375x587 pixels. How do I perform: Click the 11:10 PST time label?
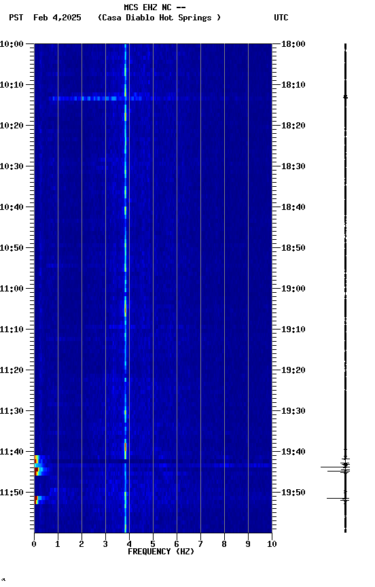12,330
